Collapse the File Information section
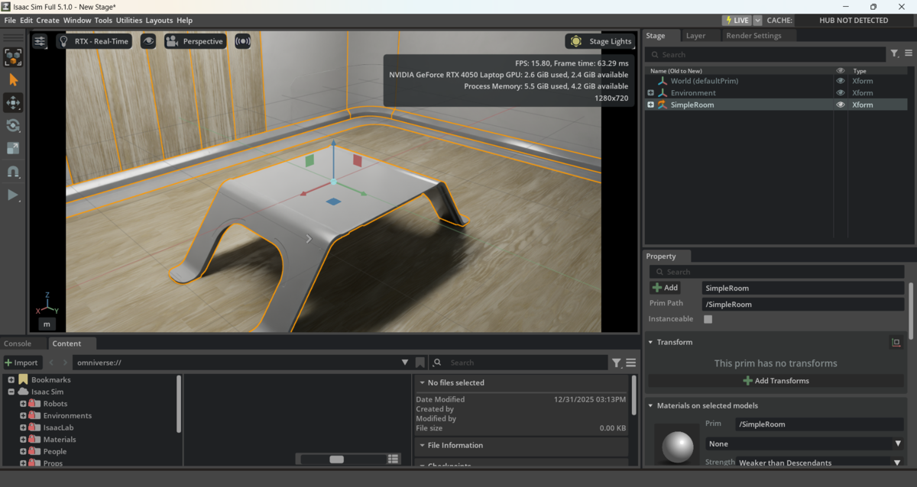 [x=422, y=446]
